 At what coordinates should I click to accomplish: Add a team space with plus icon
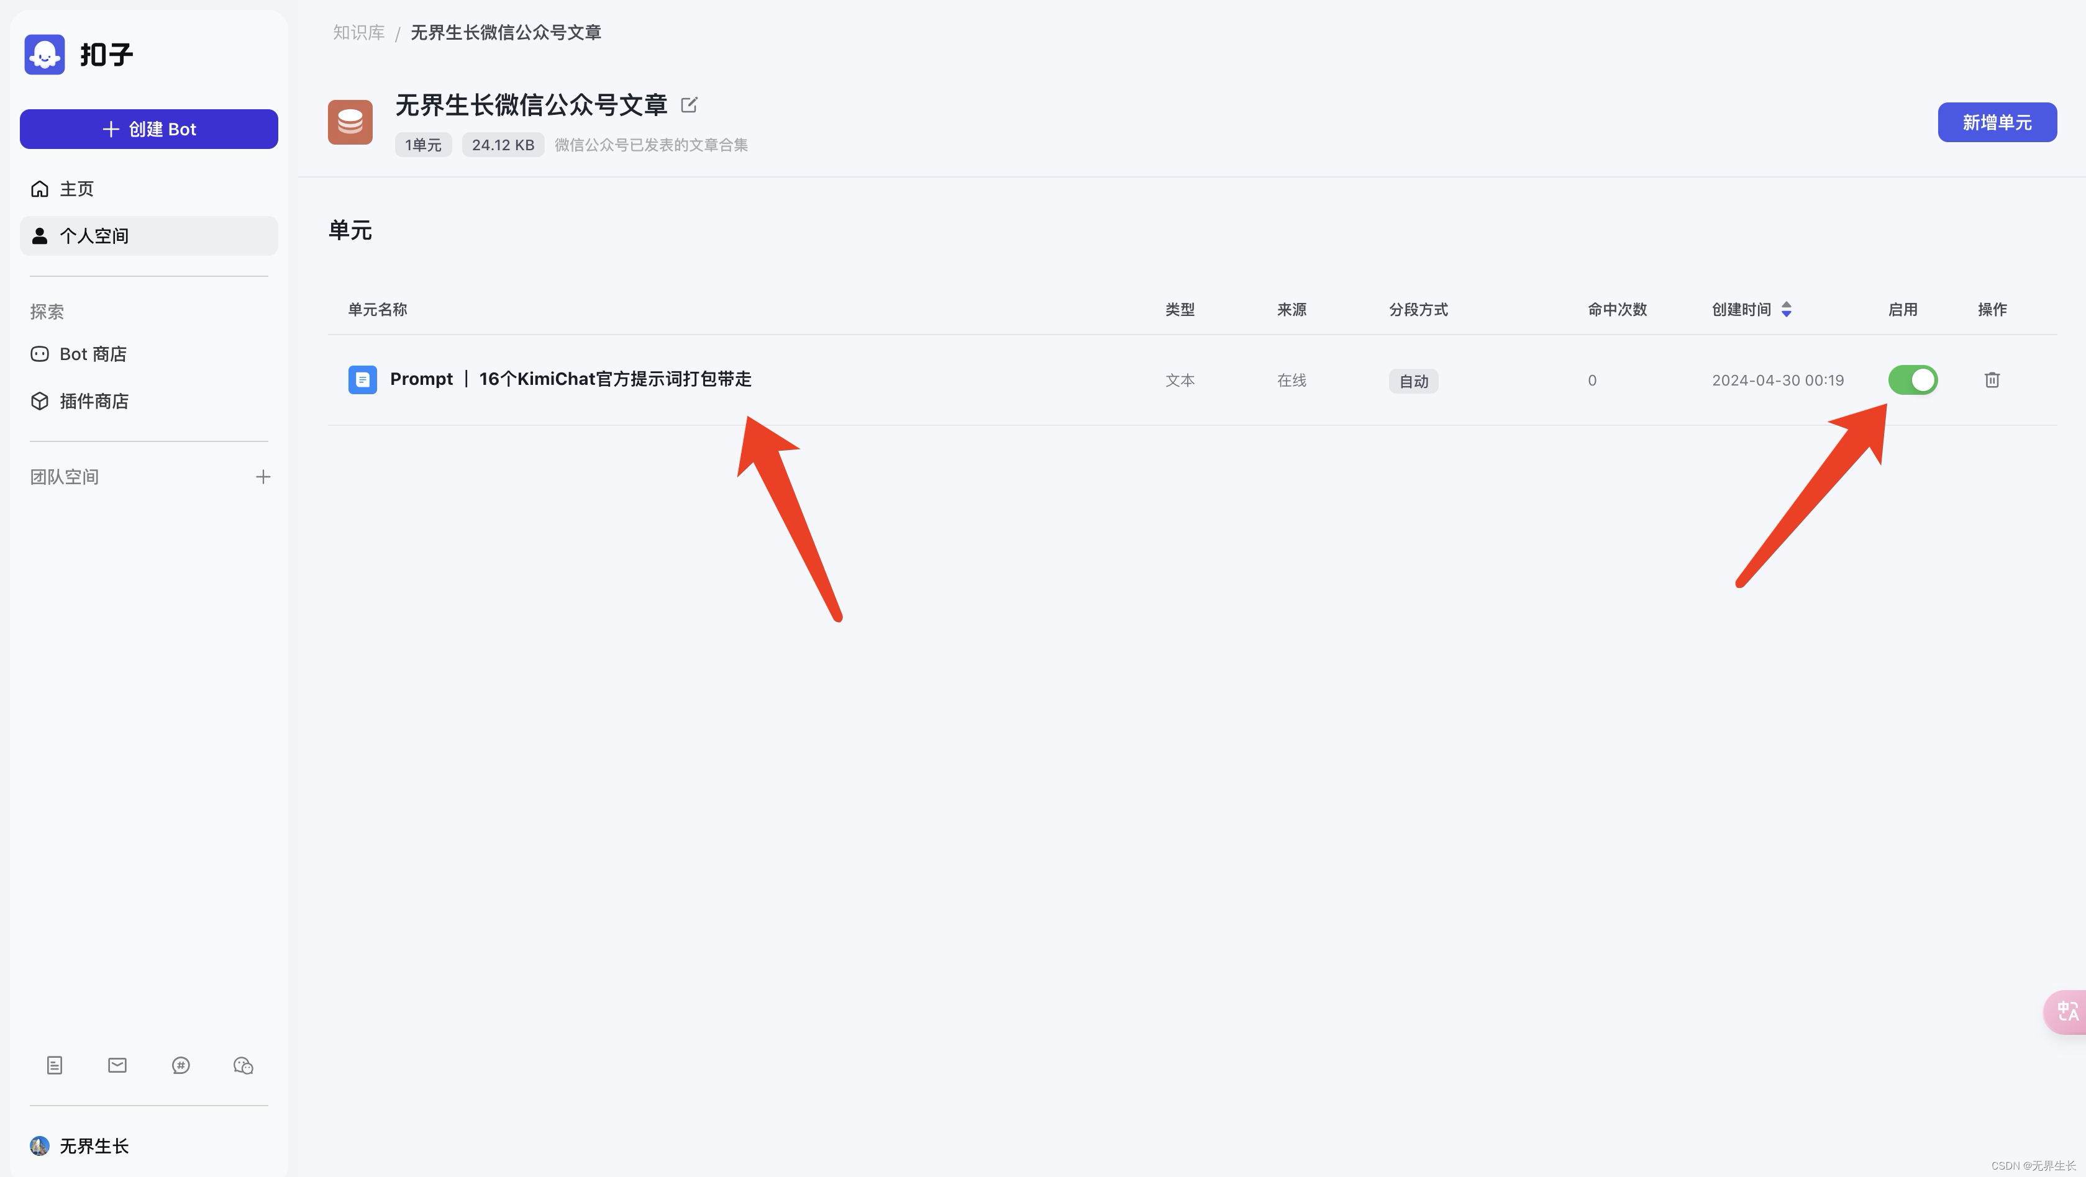pos(263,477)
